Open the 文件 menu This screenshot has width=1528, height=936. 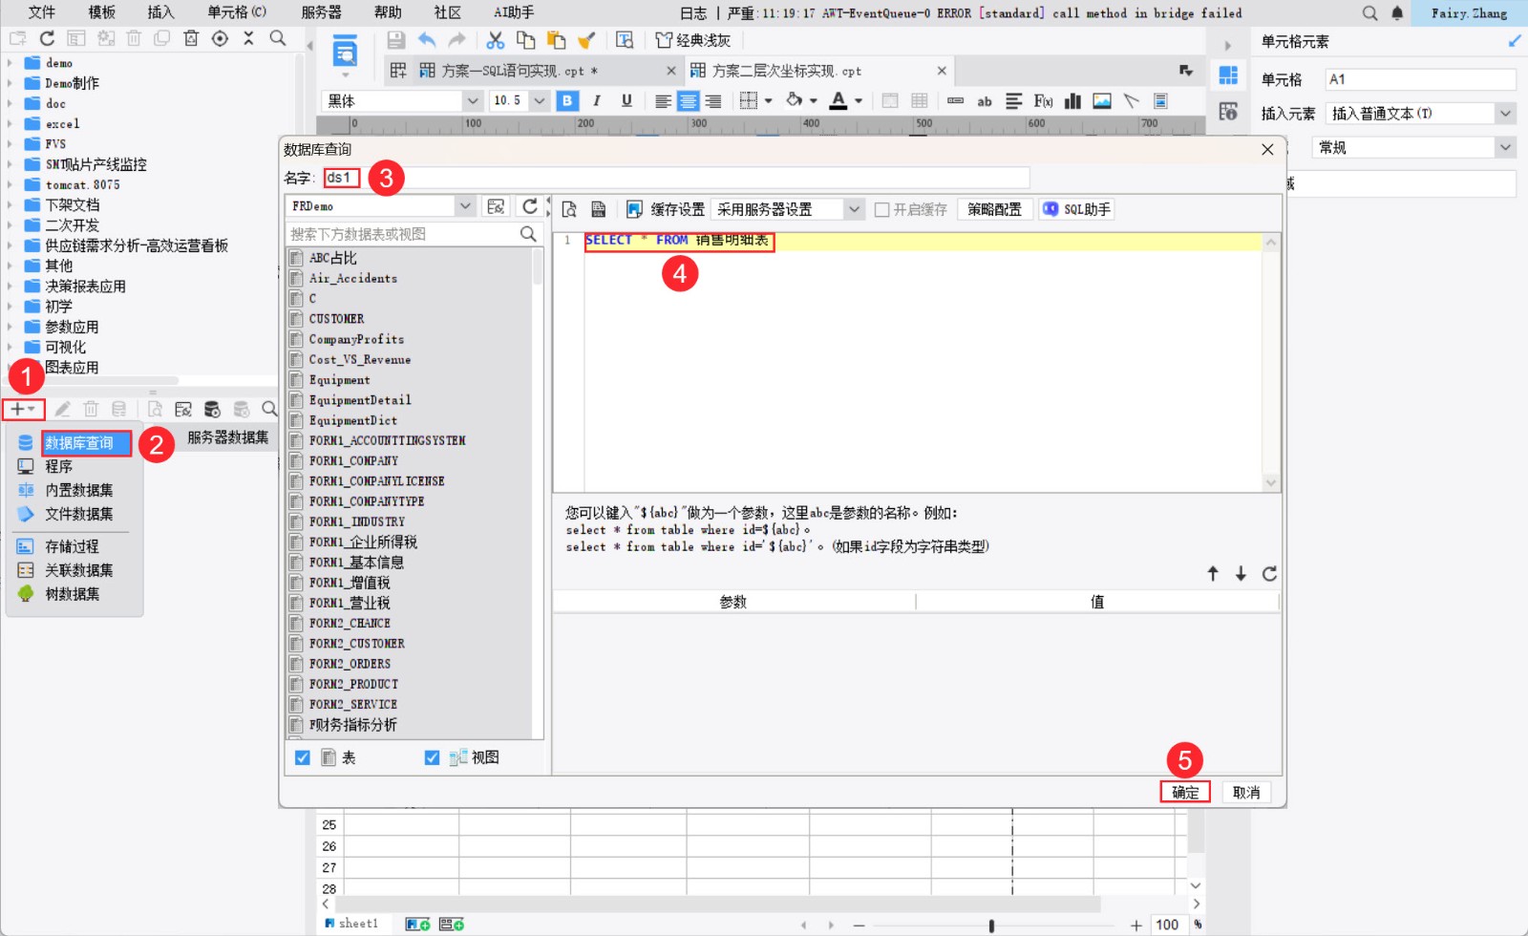42,12
